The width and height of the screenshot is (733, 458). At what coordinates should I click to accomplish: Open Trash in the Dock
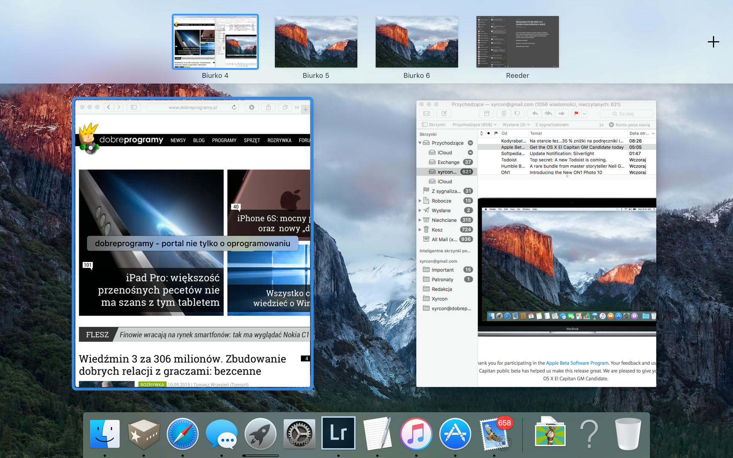click(x=628, y=434)
